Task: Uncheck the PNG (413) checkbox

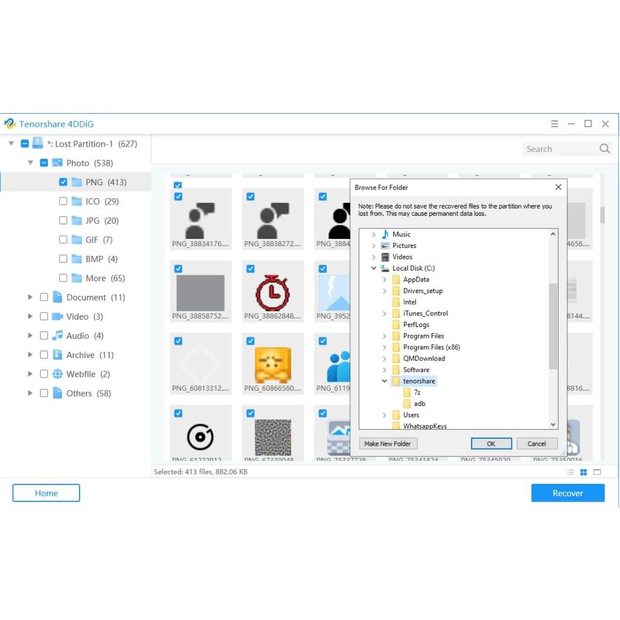Action: 63,182
